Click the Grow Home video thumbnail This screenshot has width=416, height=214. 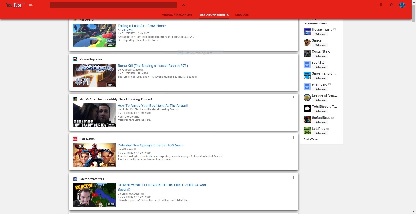(94, 36)
